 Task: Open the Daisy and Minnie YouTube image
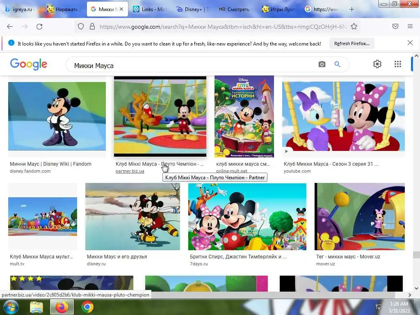click(343, 116)
